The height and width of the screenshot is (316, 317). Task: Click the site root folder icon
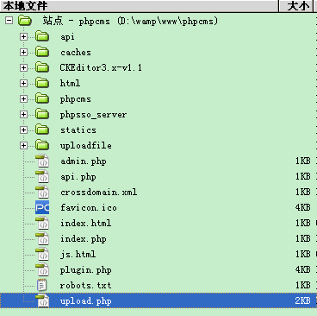25,21
